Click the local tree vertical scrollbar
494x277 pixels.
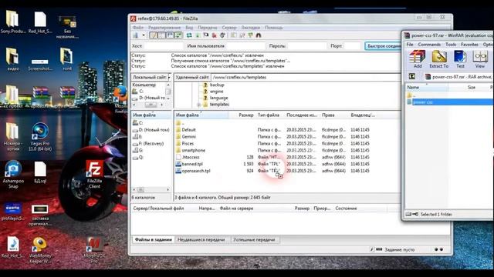[x=168, y=92]
